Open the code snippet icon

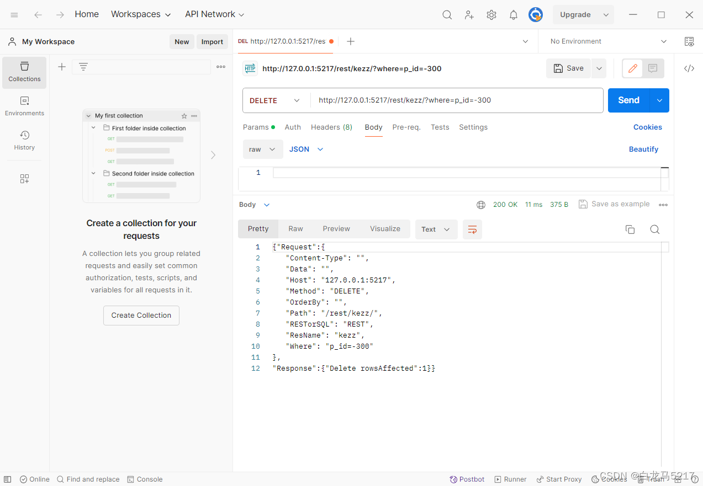pos(689,68)
